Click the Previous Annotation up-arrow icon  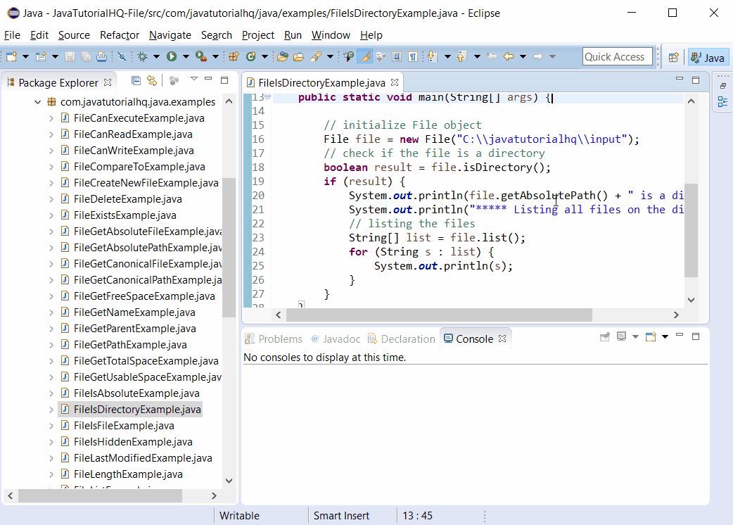coord(462,56)
